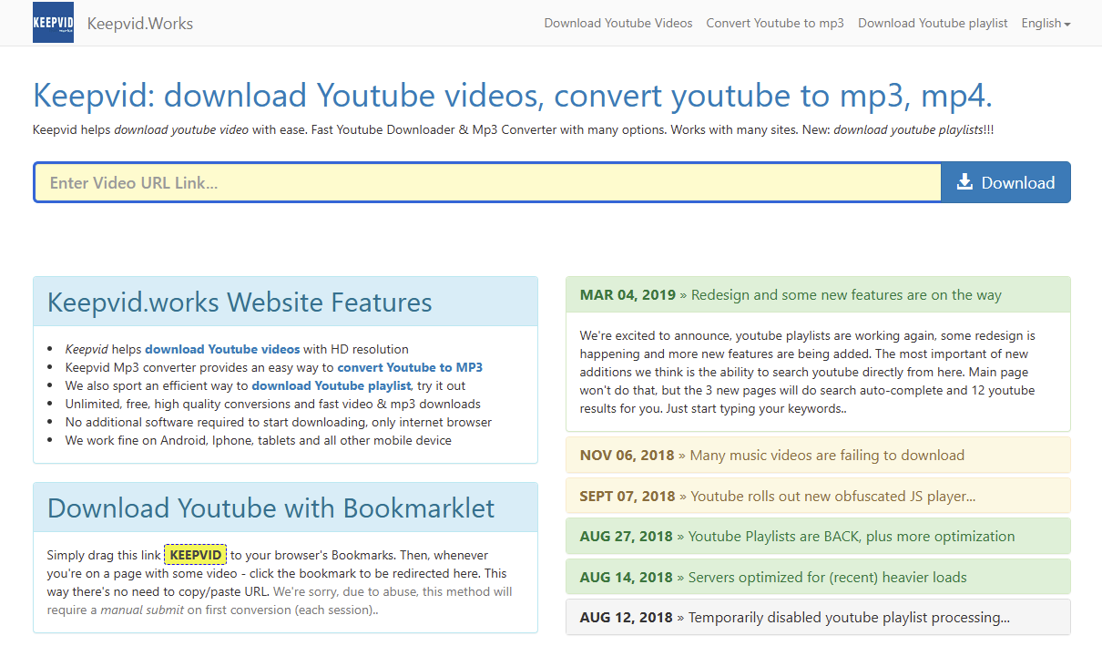
Task: Open the Keepvid.Works home link
Action: 140,24
